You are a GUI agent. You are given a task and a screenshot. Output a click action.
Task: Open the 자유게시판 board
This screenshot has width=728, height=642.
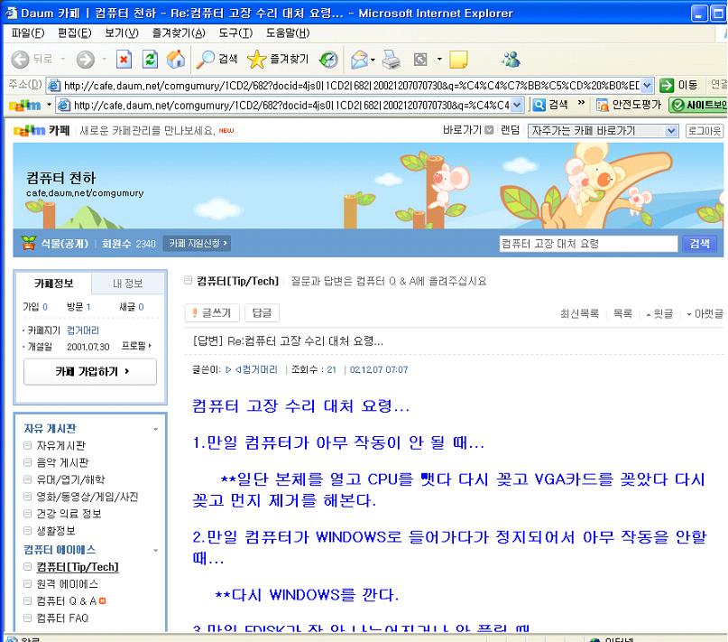tap(60, 445)
